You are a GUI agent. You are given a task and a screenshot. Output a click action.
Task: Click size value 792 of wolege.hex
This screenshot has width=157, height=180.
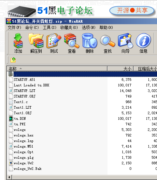click(129, 135)
